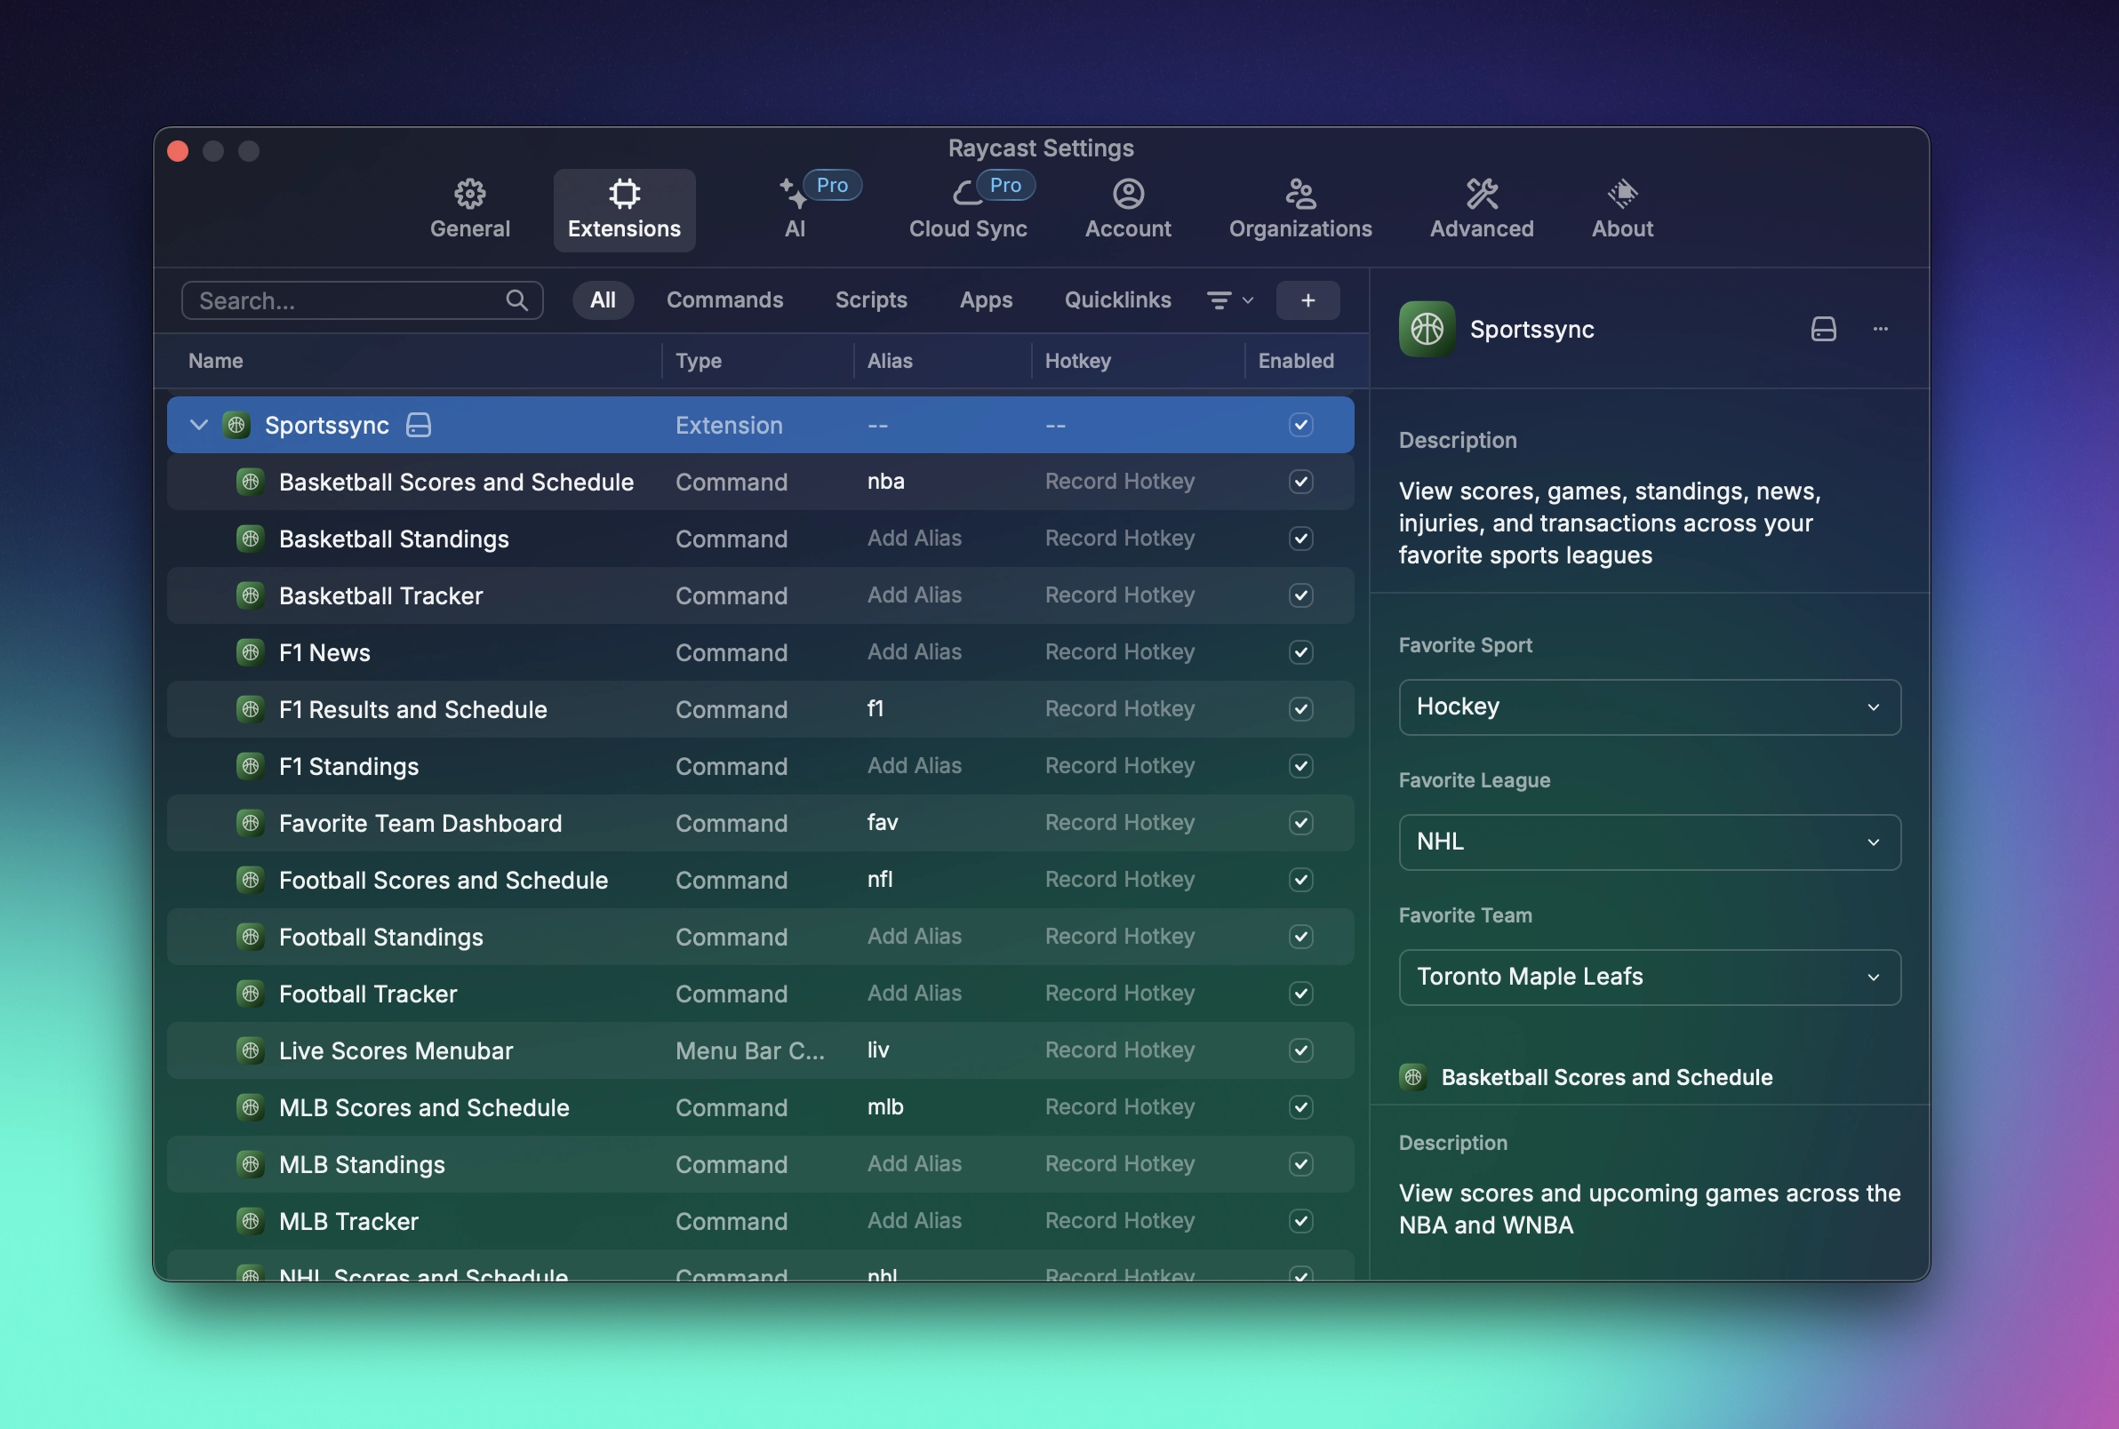2119x1429 pixels.
Task: Click the store icon in Sportssync header
Action: pos(1823,329)
